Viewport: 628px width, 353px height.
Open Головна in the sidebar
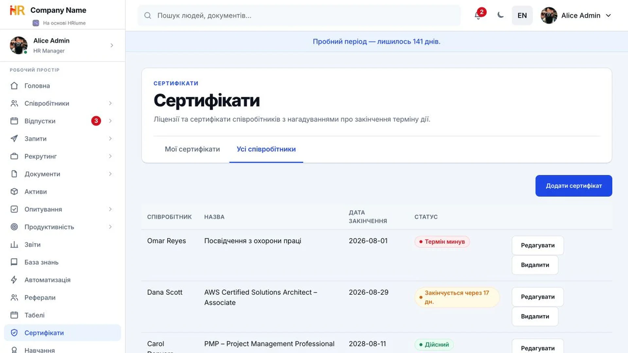point(62,86)
